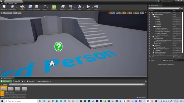Open the Source Control dropdown arrow
This screenshot has width=184, height=103.
(x=17, y=7)
